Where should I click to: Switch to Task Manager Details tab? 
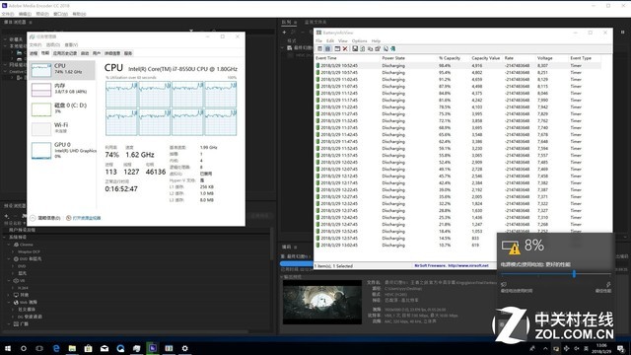click(x=112, y=53)
